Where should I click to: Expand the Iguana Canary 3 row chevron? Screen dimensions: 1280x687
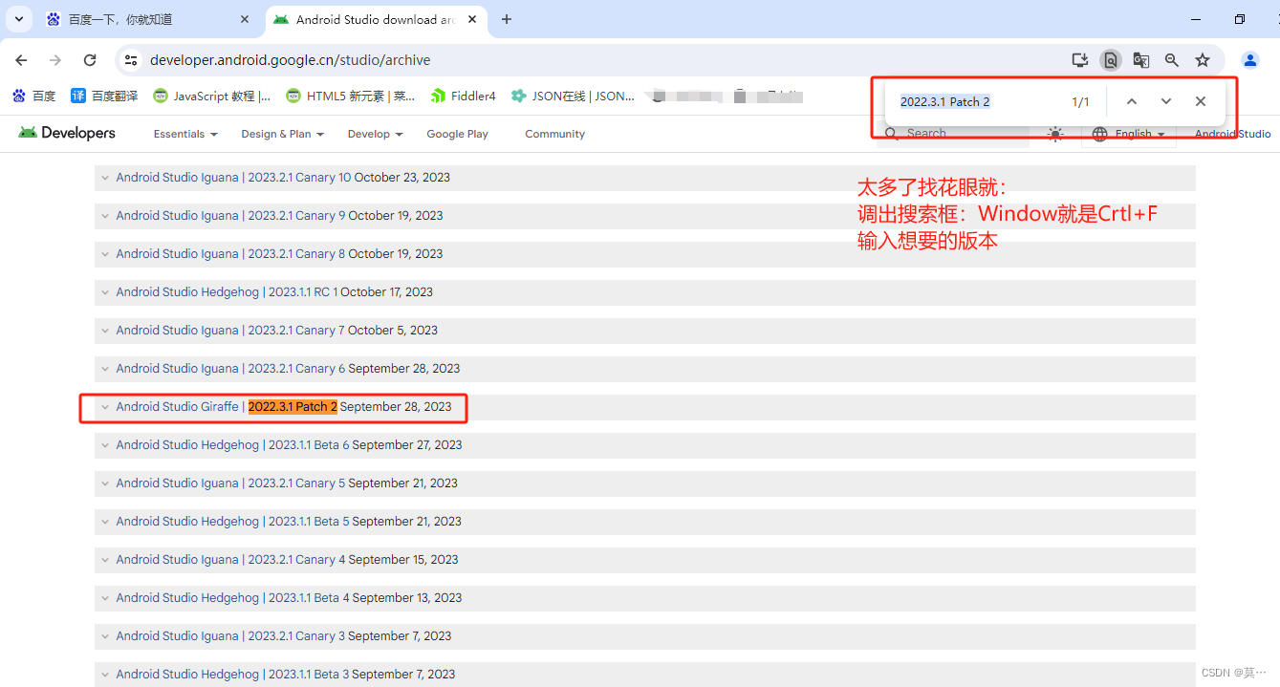tap(105, 636)
